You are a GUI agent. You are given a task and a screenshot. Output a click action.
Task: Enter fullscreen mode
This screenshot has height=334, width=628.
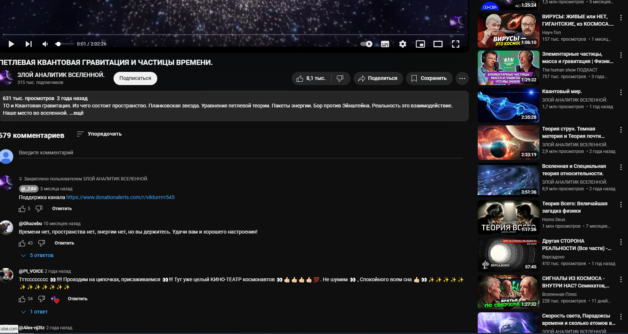click(x=456, y=44)
